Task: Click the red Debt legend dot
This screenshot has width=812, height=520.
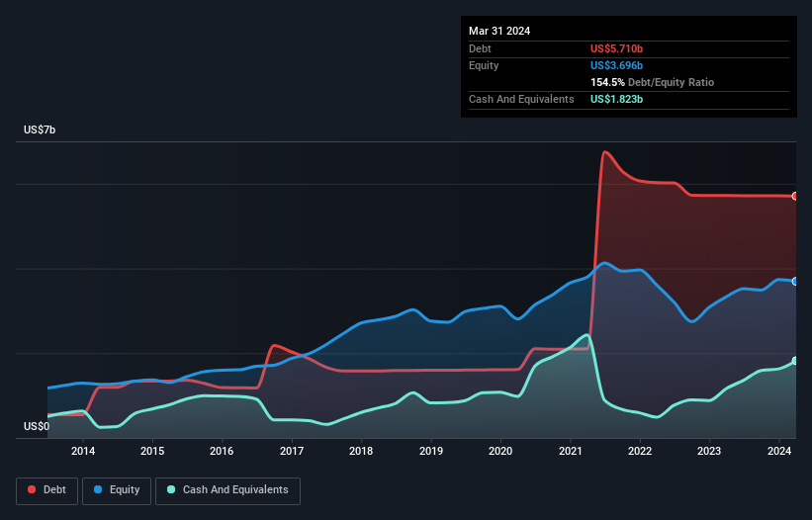Action: click(32, 489)
